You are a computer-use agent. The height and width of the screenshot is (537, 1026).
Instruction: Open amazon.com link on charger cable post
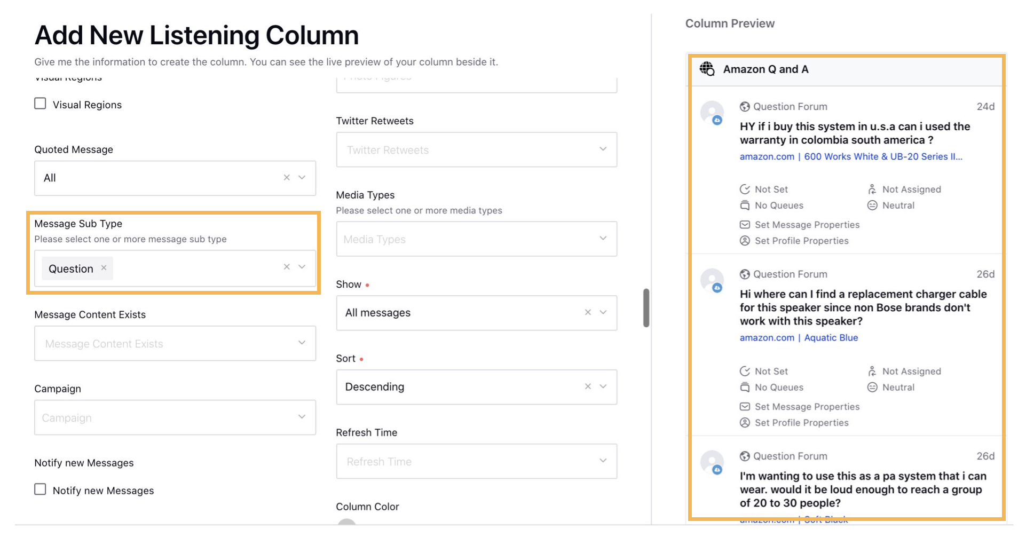coord(767,337)
